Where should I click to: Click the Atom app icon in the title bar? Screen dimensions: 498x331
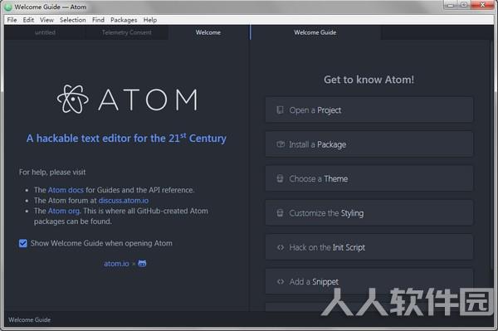(x=8, y=7)
